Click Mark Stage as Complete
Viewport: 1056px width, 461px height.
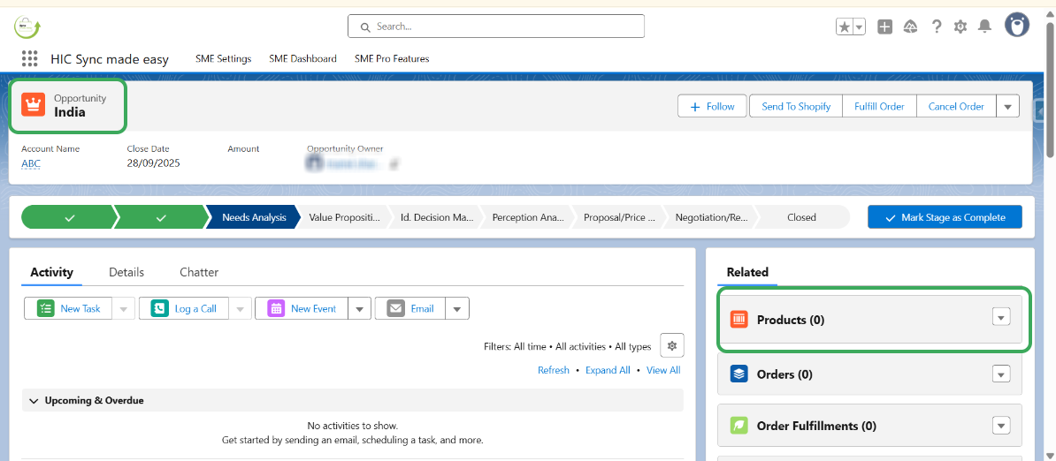(x=945, y=217)
